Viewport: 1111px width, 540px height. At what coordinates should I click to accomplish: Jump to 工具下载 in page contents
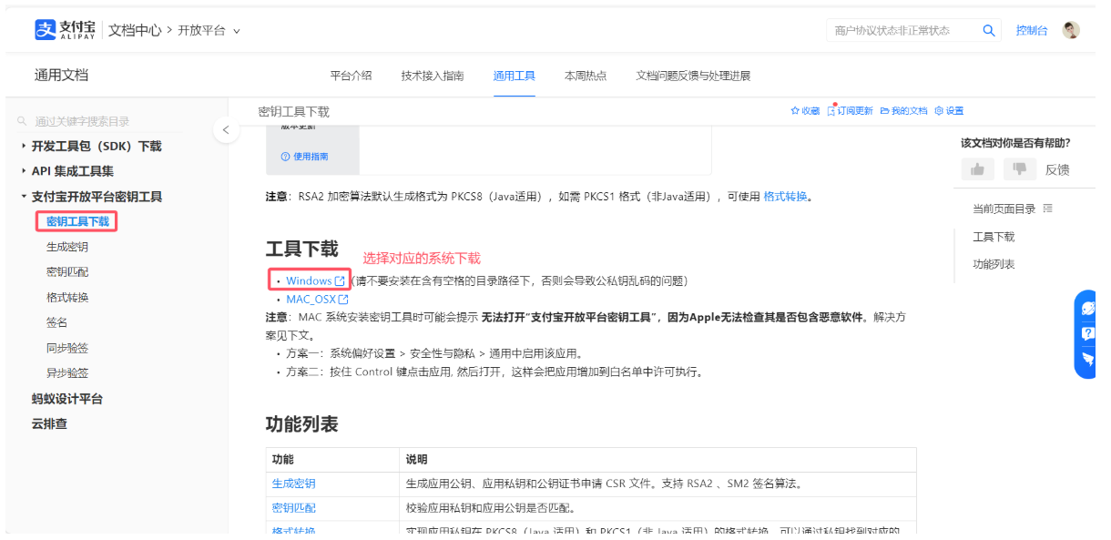click(x=994, y=237)
